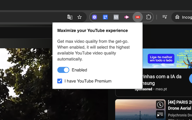
Task: Click the Incognito profile indicator
Action: [x=182, y=17]
